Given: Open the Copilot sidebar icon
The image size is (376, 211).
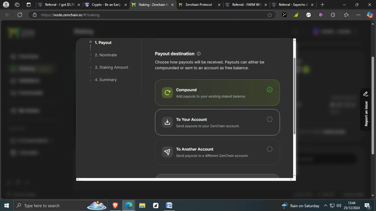Looking at the screenshot, I should 370,15.
